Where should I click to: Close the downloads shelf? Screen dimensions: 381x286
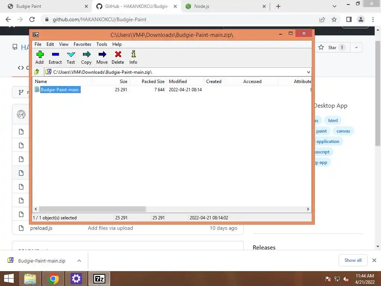click(374, 260)
